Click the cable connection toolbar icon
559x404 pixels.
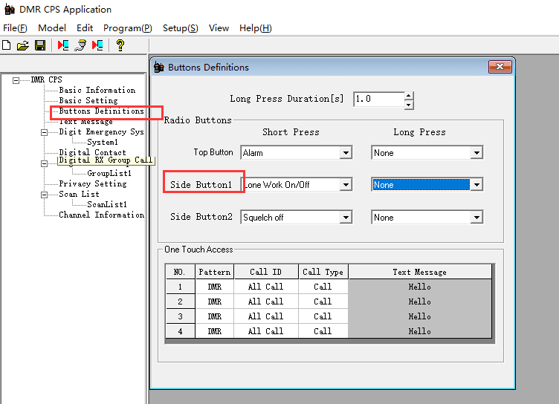(x=80, y=45)
